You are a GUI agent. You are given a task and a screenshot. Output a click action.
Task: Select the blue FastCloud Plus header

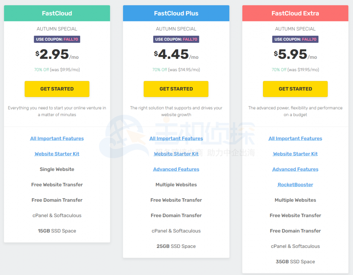click(176, 13)
